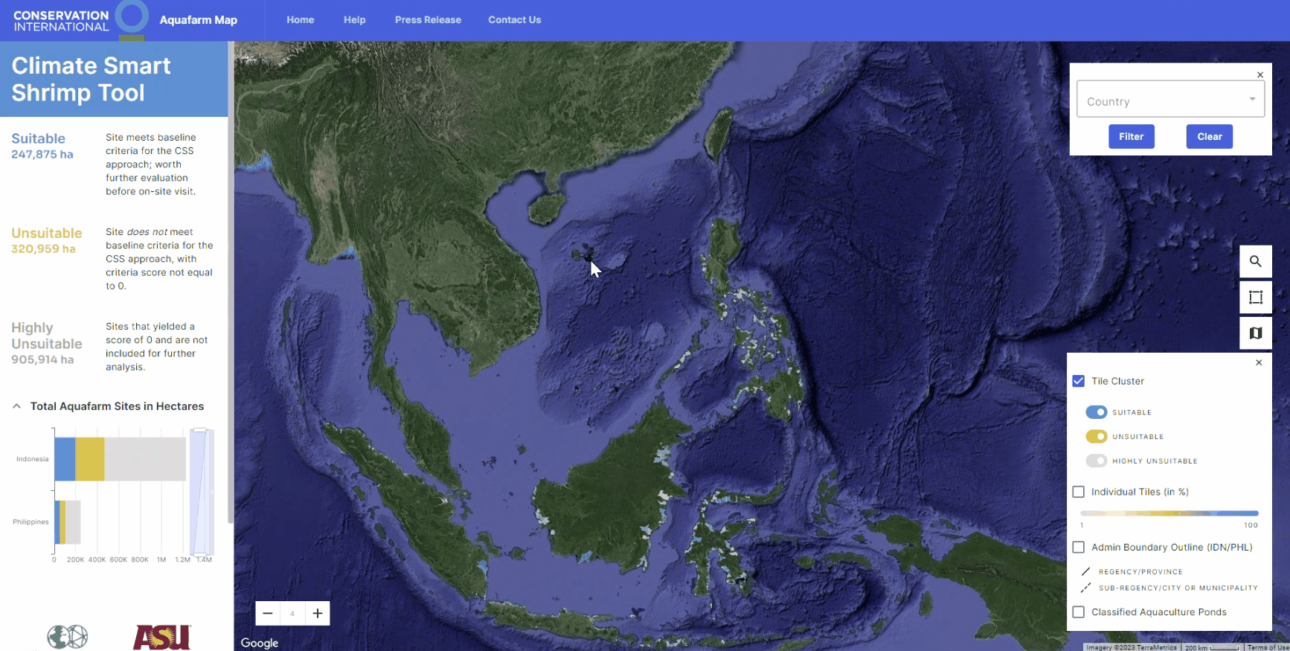1290x651 pixels.
Task: Go to the Contact Us page
Action: pyautogui.click(x=514, y=20)
